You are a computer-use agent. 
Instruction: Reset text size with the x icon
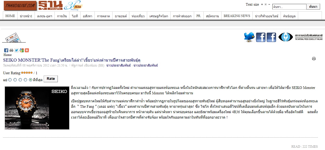coord(266,4)
